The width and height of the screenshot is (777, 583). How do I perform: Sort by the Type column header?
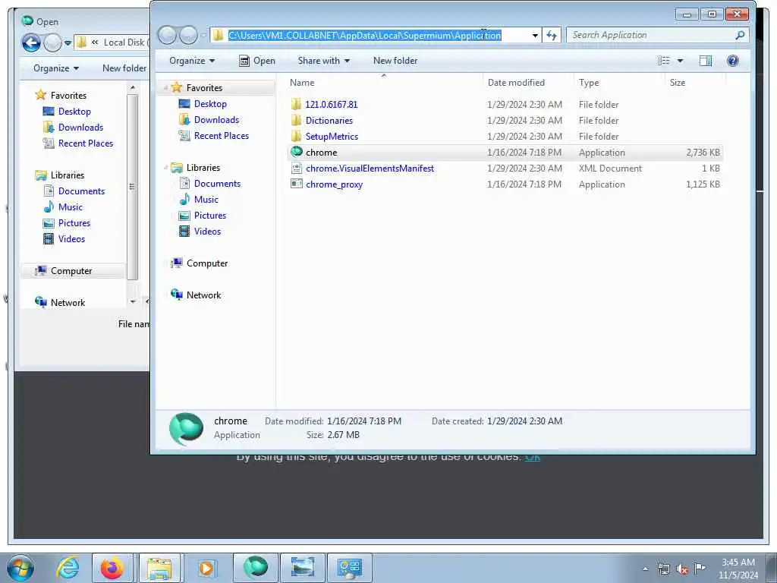(x=619, y=82)
